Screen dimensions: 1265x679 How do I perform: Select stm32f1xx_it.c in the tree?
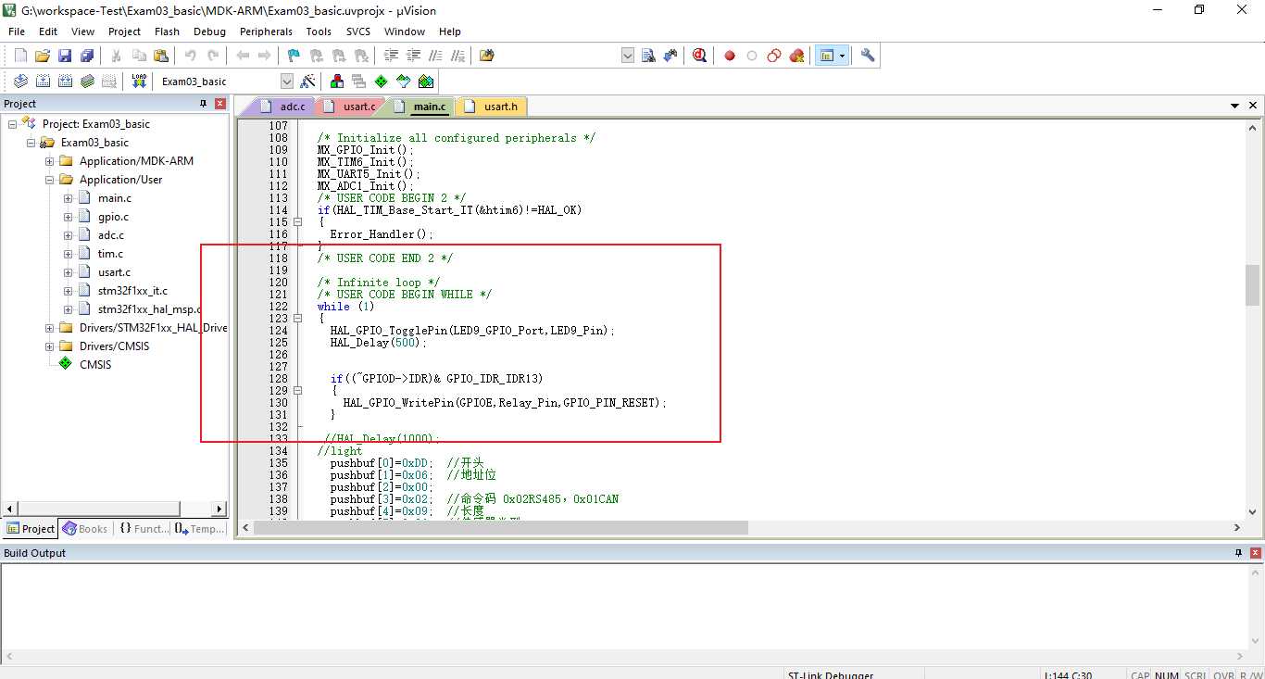tap(132, 291)
